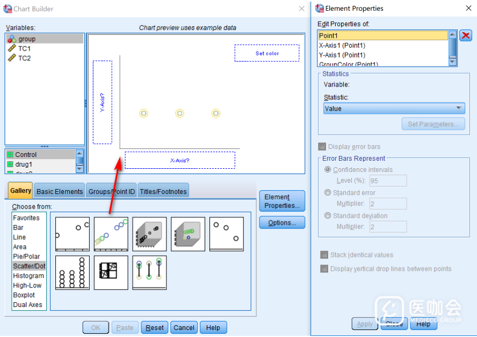The height and width of the screenshot is (337, 477).
Task: Click the Element Properties button
Action: [x=281, y=201]
